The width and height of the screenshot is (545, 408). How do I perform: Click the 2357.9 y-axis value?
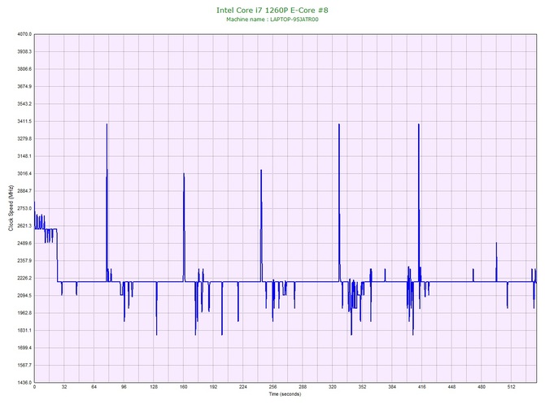click(24, 260)
